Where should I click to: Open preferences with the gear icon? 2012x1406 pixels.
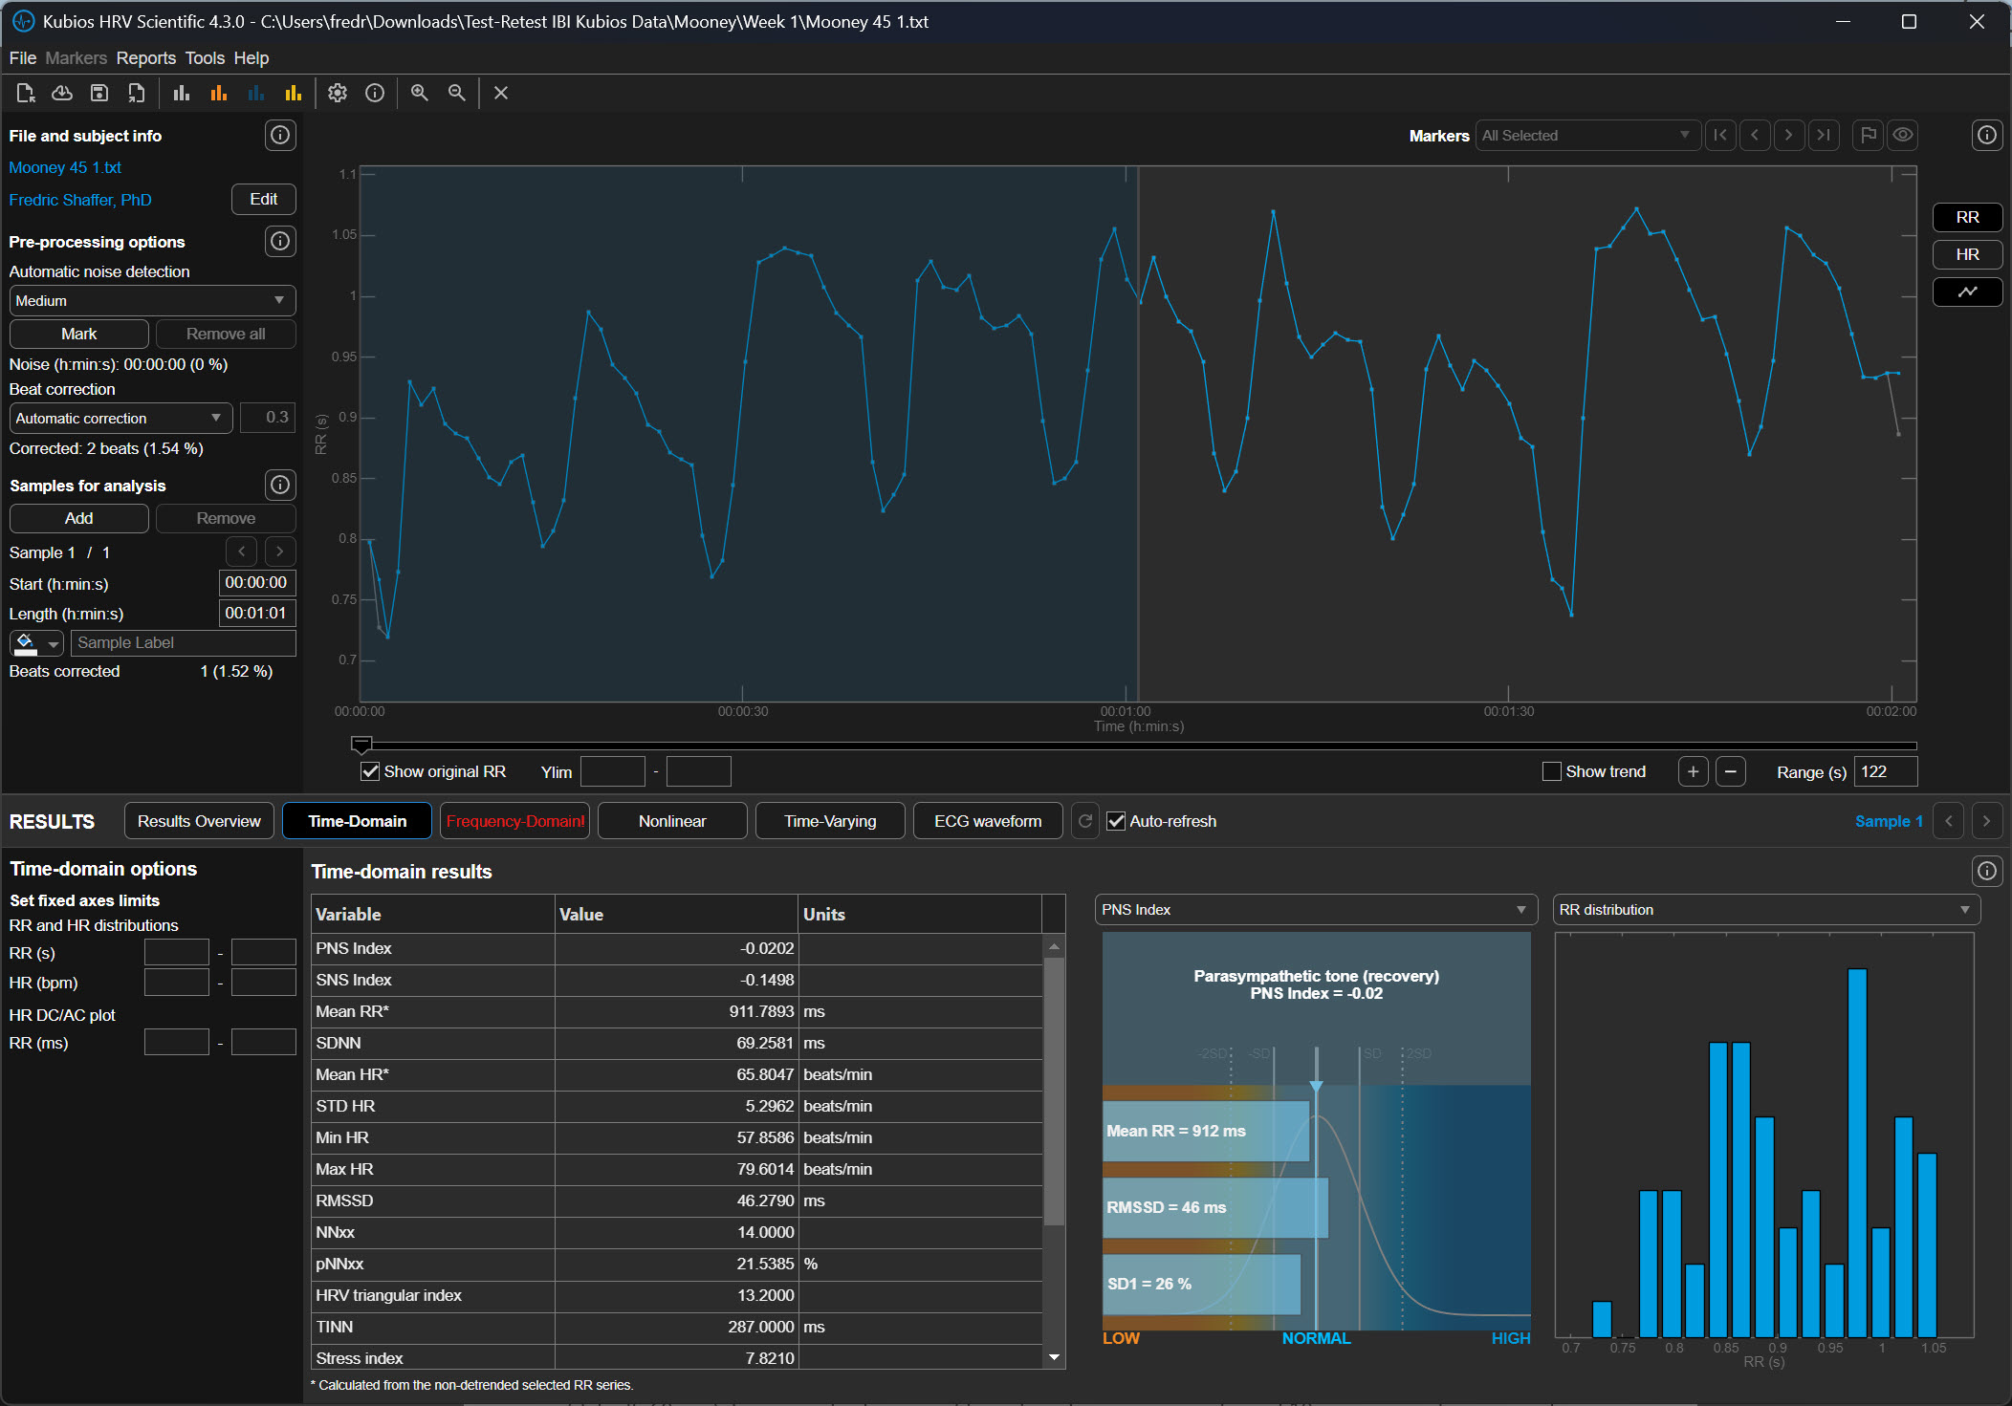[x=337, y=93]
